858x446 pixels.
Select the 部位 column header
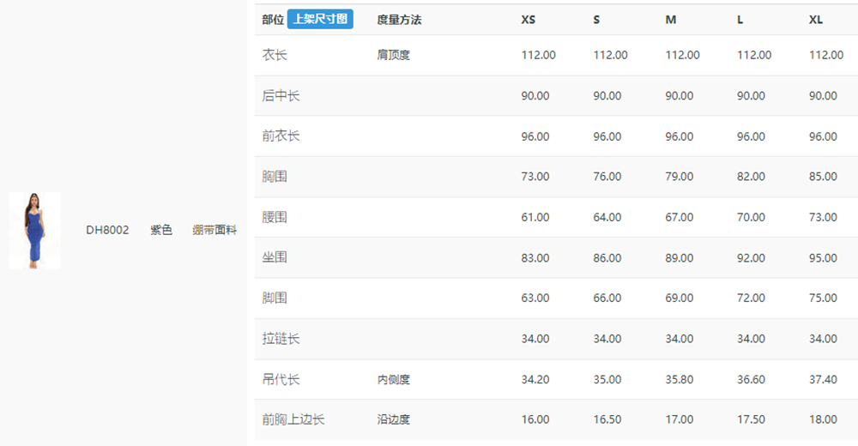[273, 20]
